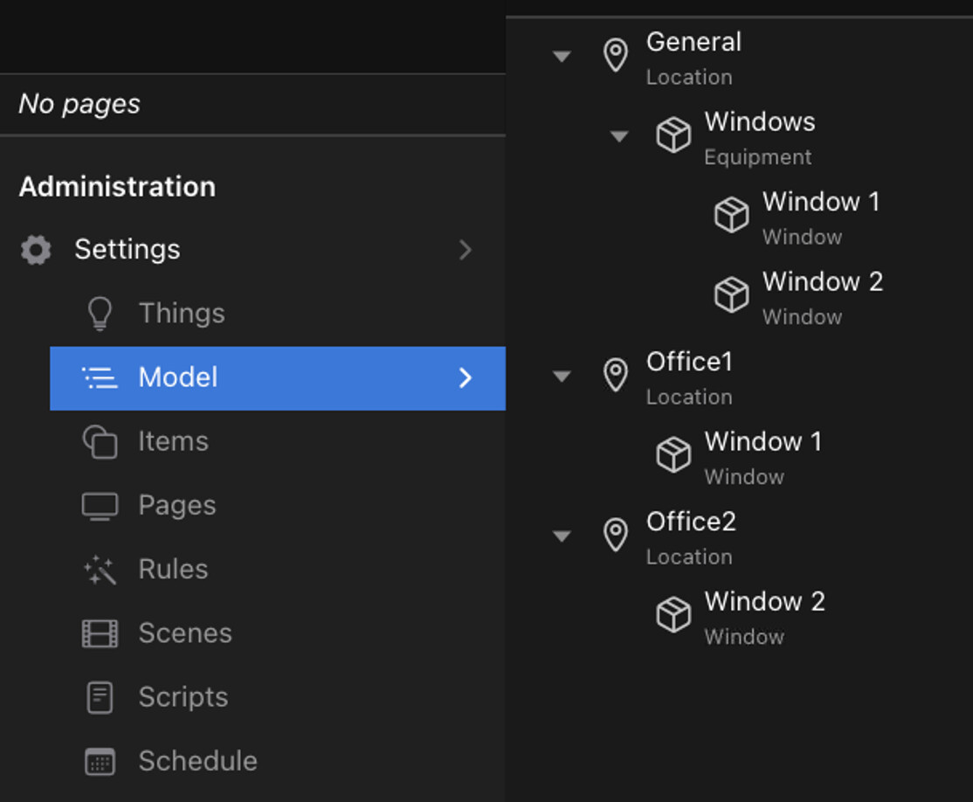Click the Items stacked-squares icon
The height and width of the screenshot is (802, 973).
(100, 442)
